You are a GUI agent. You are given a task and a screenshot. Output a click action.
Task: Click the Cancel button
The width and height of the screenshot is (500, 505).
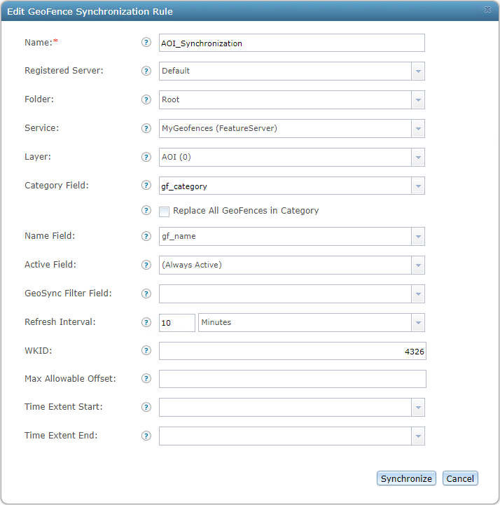coord(460,478)
